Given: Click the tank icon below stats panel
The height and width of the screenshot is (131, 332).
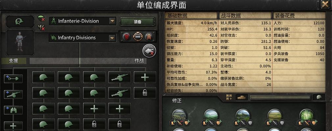Looking at the screenshot, I should (x=242, y=97).
